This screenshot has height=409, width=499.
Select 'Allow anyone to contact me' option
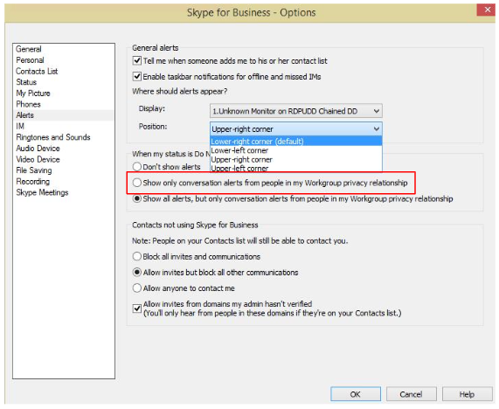coord(137,288)
